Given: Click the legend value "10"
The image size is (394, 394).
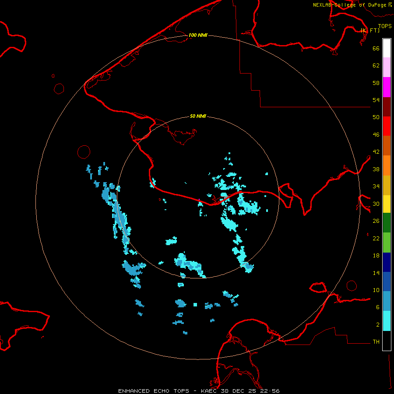Looking at the screenshot, I should click(x=376, y=290).
